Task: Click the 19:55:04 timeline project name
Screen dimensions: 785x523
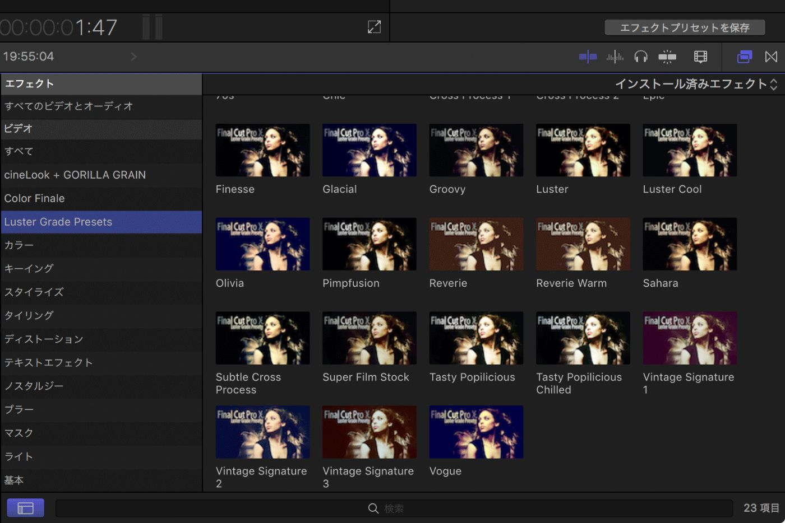Action: 29,57
